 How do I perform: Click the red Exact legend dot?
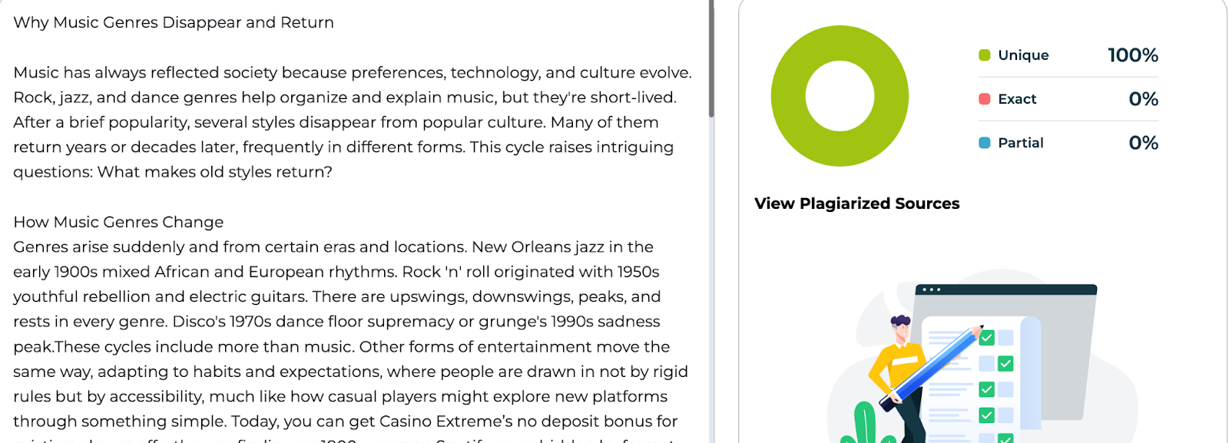(984, 99)
